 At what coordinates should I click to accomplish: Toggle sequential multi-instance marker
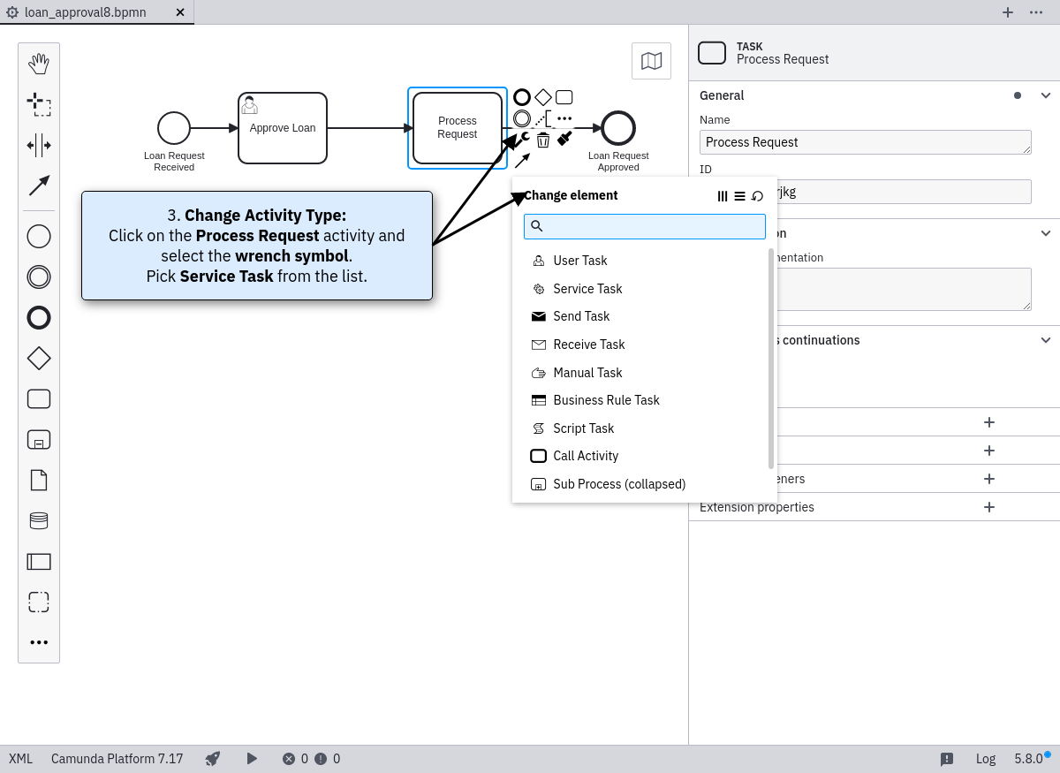click(x=739, y=196)
